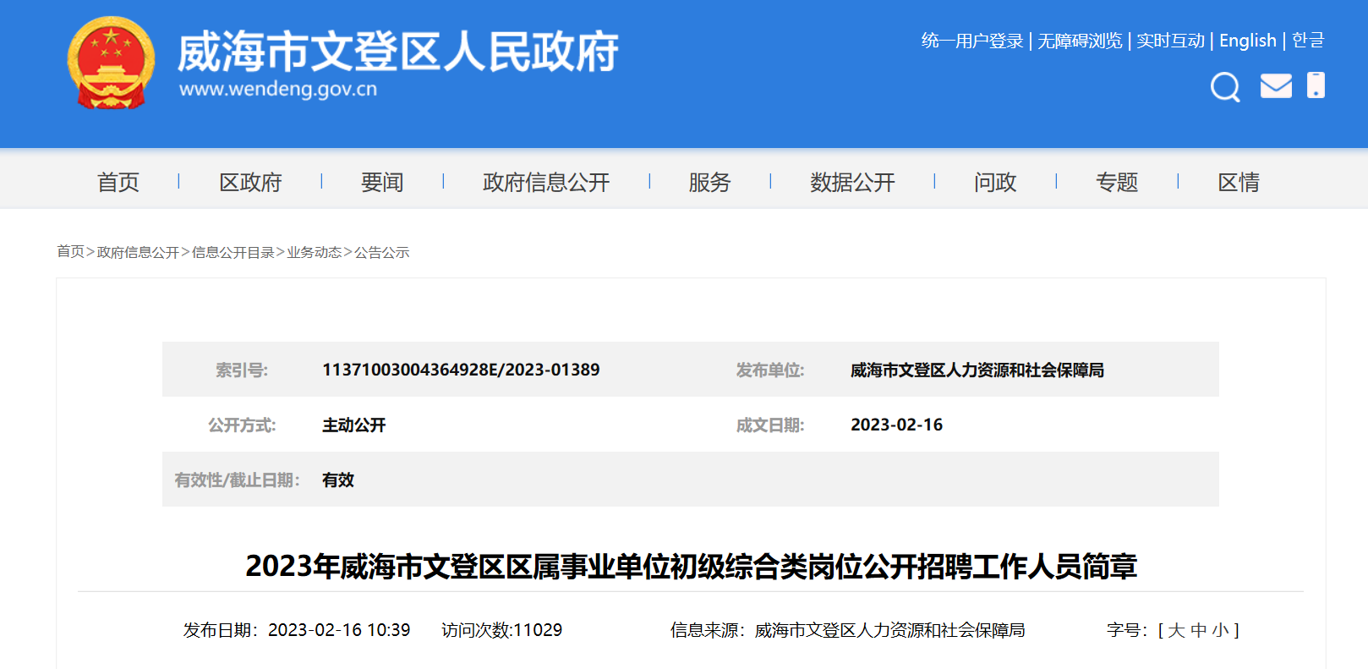Click 统一用户登录 link in header
1368x669 pixels.
[x=971, y=41]
